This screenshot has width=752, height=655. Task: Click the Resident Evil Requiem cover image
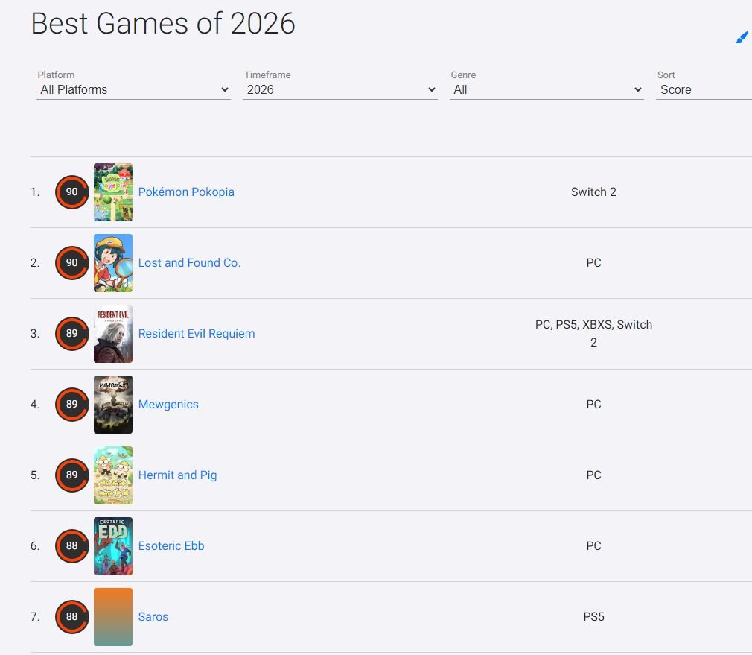click(113, 334)
